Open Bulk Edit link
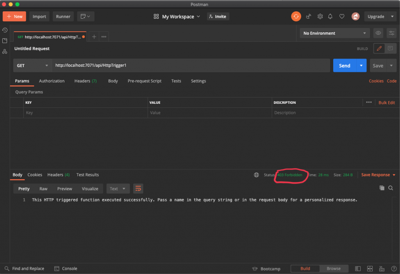The width and height of the screenshot is (400, 274). pyautogui.click(x=386, y=103)
